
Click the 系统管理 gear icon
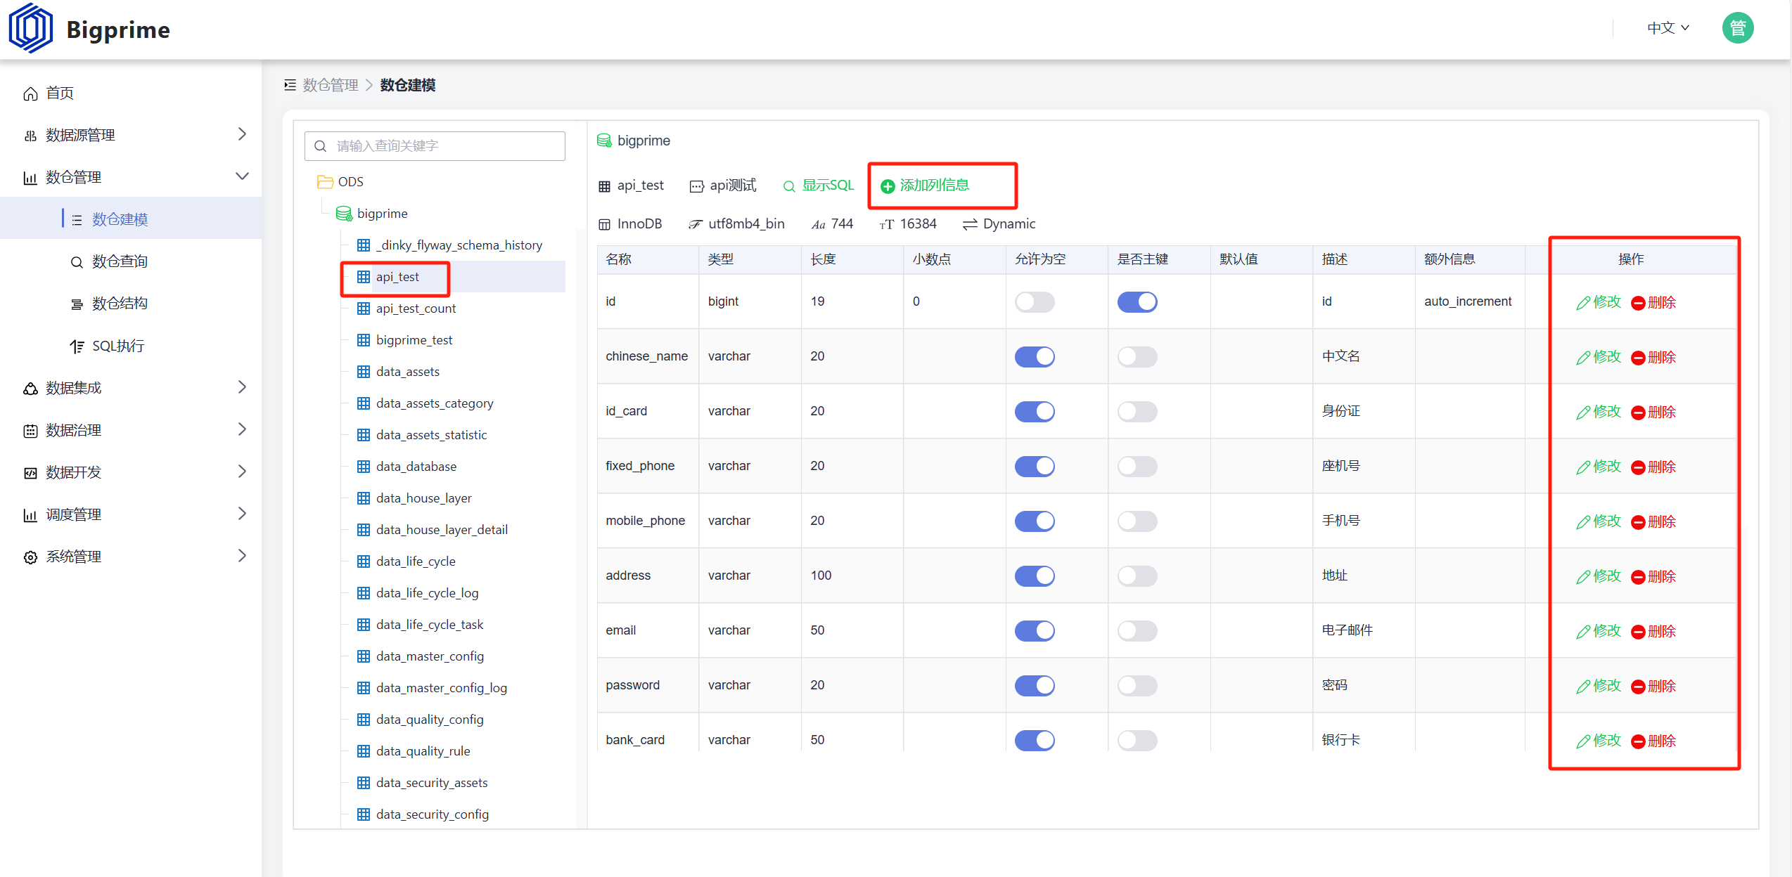coord(30,557)
